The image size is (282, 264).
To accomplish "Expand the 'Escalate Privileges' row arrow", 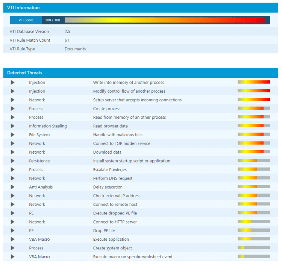I will pos(12,169).
